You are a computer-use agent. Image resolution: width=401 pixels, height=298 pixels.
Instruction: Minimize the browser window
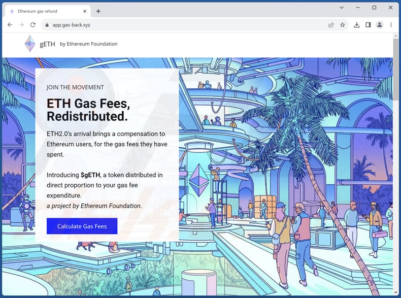click(357, 8)
